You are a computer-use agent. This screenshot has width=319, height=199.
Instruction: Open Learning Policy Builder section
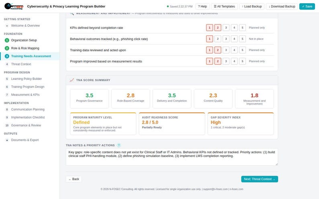[30, 79]
